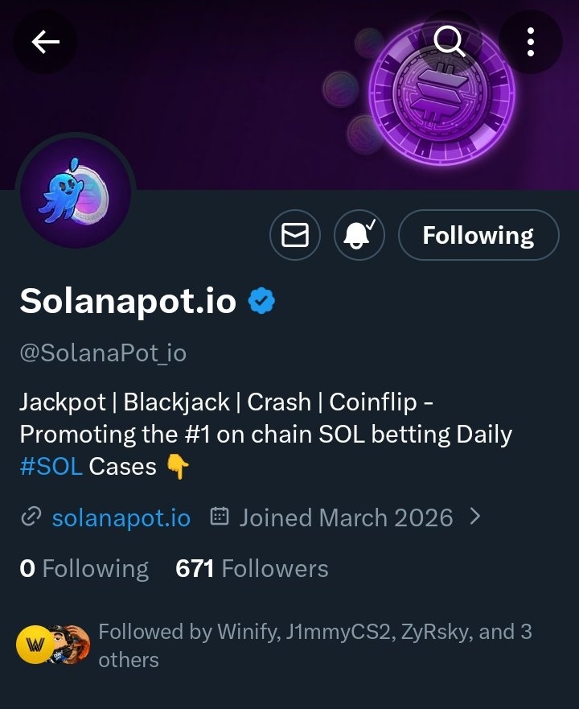Viewport: 579px width, 709px height.
Task: Visit the solanapot.io website link
Action: point(121,517)
